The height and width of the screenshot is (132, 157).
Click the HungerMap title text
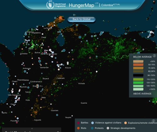(x=81, y=5)
